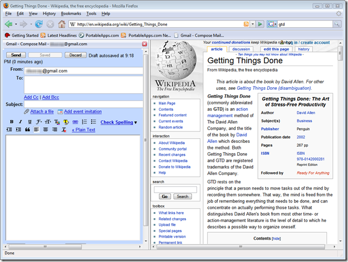Click the Wikipedia search text box
The image size is (348, 262).
pyautogui.click(x=175, y=189)
